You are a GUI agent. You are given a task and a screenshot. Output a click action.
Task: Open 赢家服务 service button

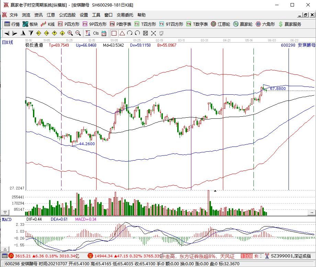point(290,24)
